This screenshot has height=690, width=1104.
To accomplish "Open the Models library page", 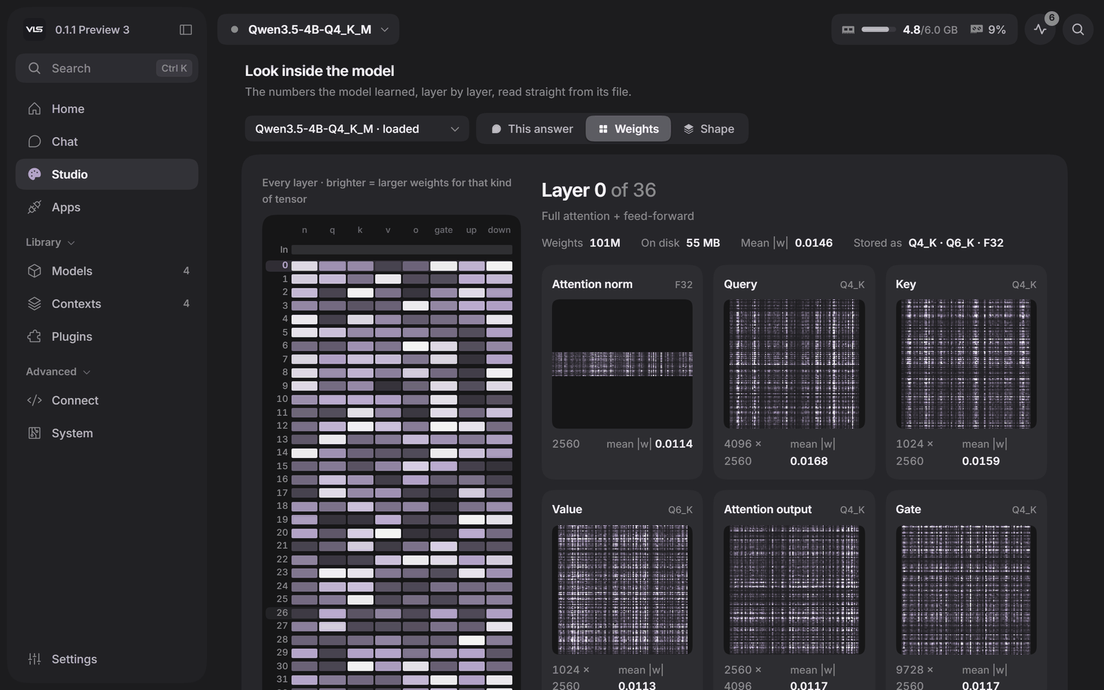I will pos(107,271).
